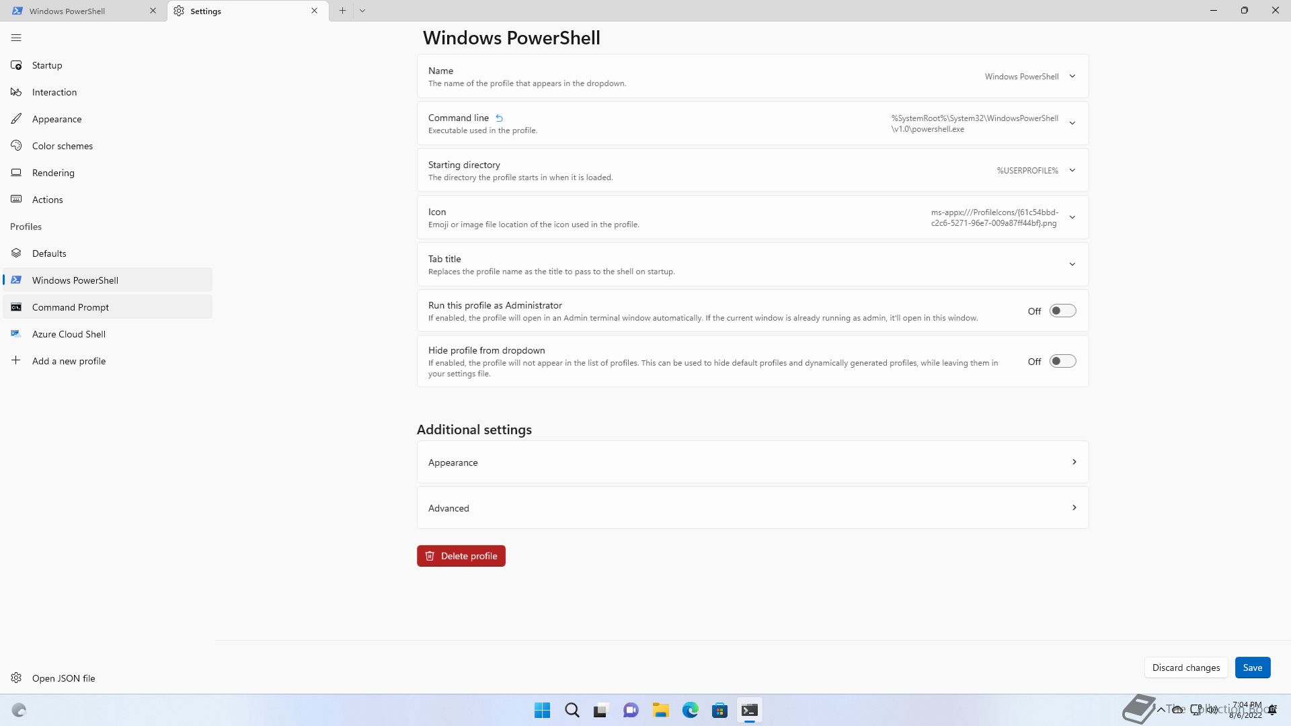Reset the Command line to default value
This screenshot has height=726, width=1291.
tap(499, 118)
